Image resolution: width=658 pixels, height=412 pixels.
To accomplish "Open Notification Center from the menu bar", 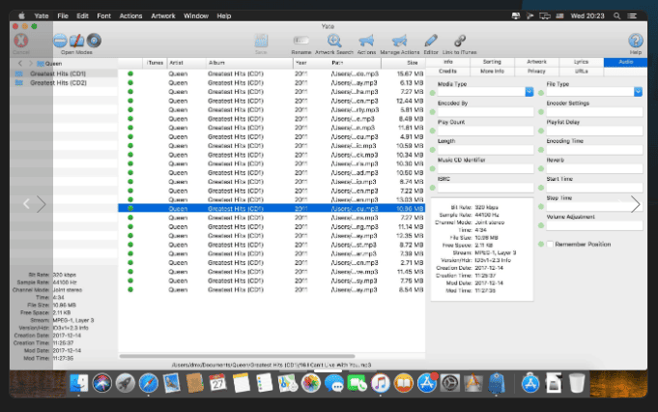I will pos(632,16).
